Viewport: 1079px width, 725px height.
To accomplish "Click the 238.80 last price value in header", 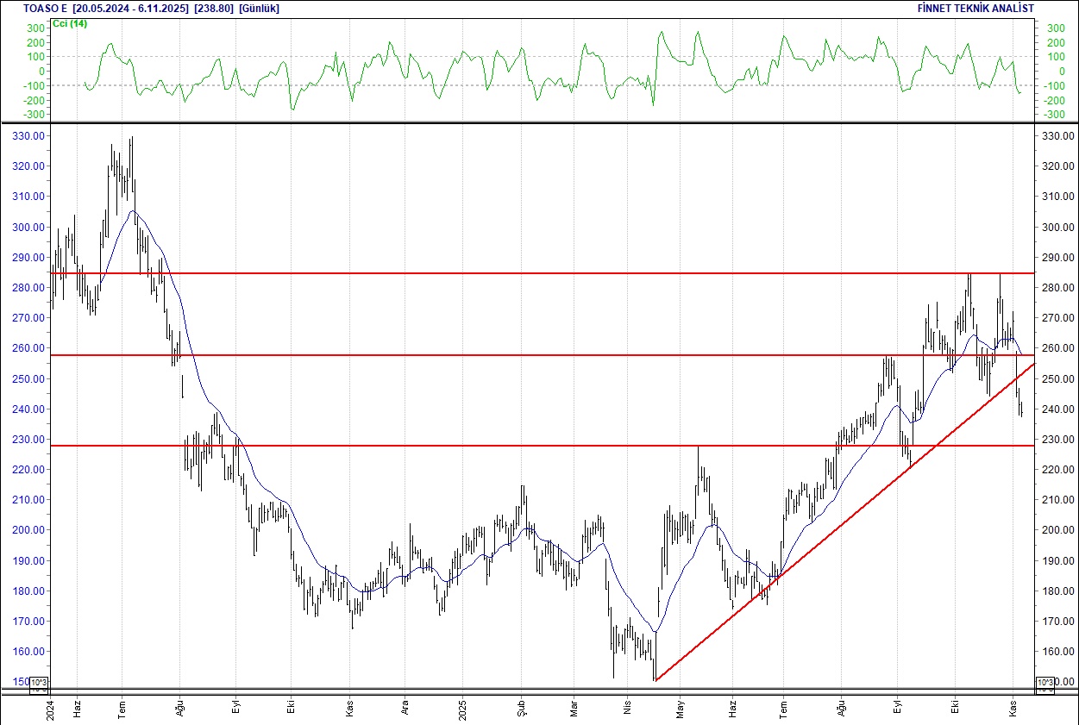I will pos(216,9).
